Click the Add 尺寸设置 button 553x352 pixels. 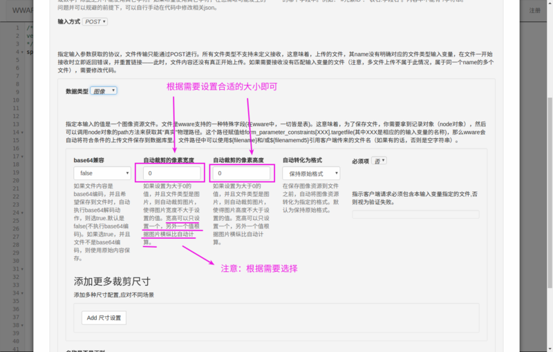pyautogui.click(x=104, y=318)
